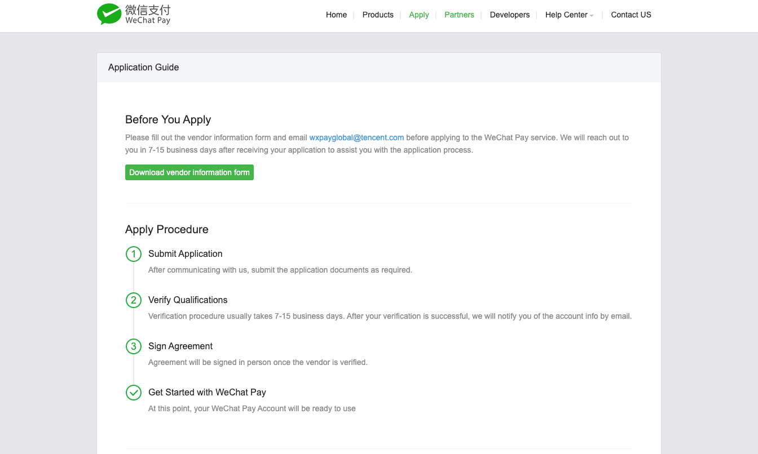
Task: Click the Get Started with WeChat Pay heading
Action: pos(207,393)
